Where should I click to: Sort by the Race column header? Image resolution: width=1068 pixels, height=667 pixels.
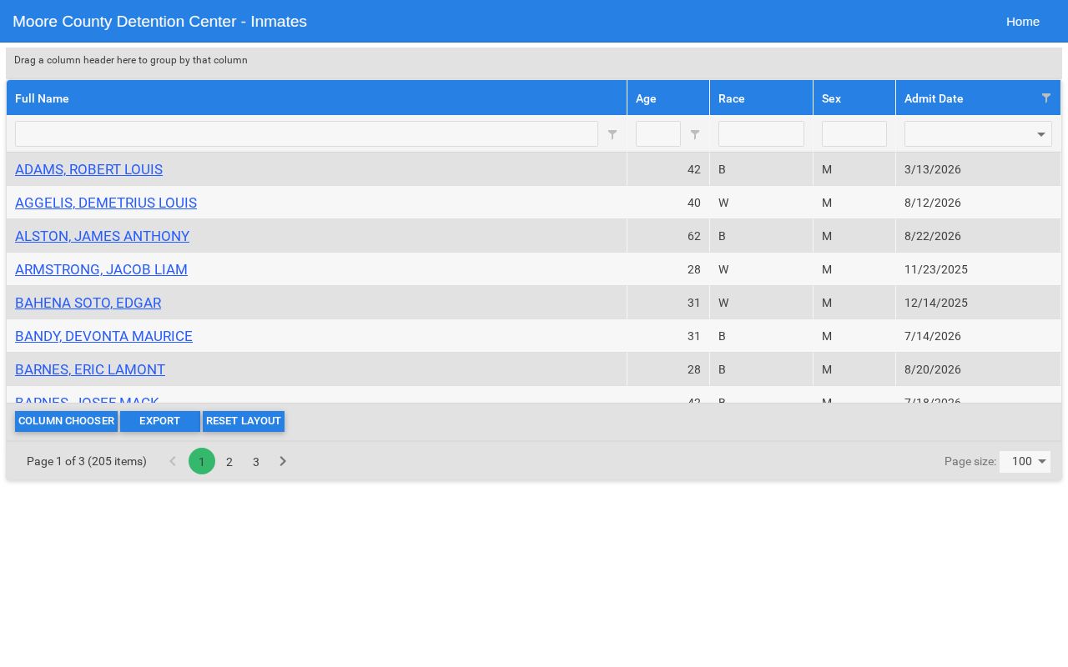tap(761, 98)
